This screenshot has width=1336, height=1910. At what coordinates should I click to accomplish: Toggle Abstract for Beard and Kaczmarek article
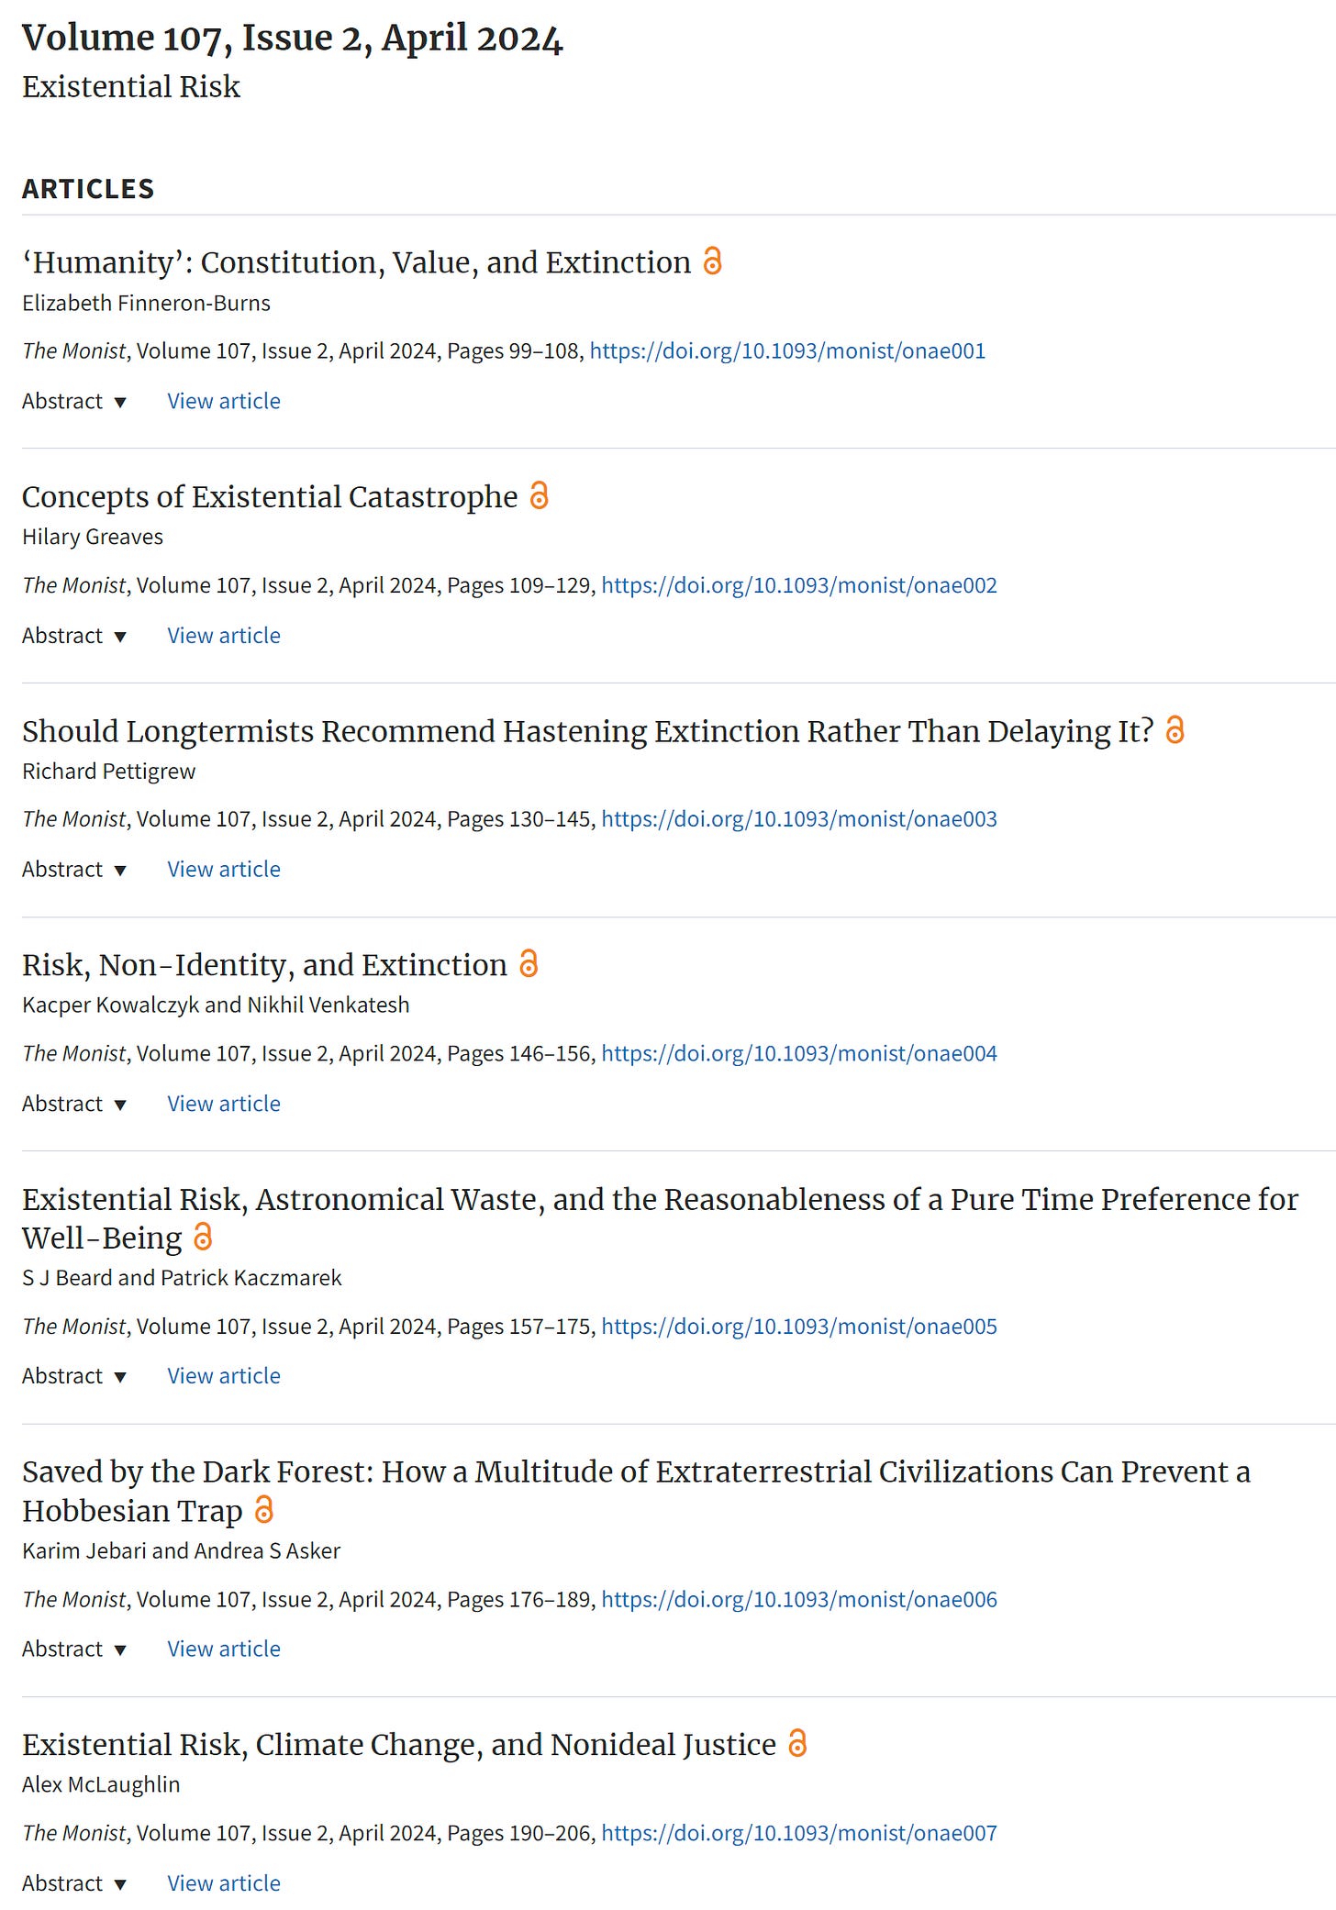coord(74,1376)
